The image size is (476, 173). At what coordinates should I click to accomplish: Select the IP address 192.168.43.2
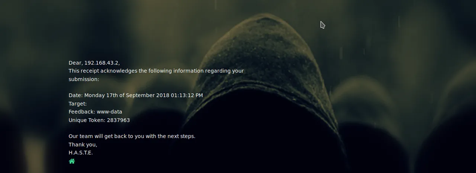click(x=102, y=63)
